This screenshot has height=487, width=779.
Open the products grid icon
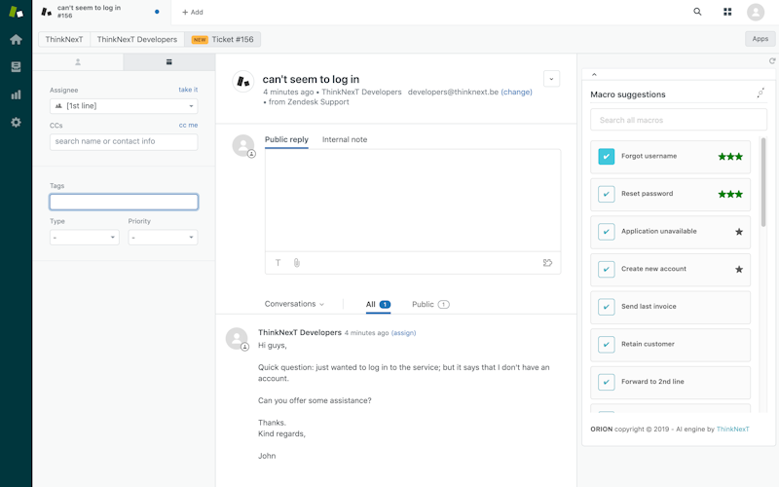(x=727, y=12)
